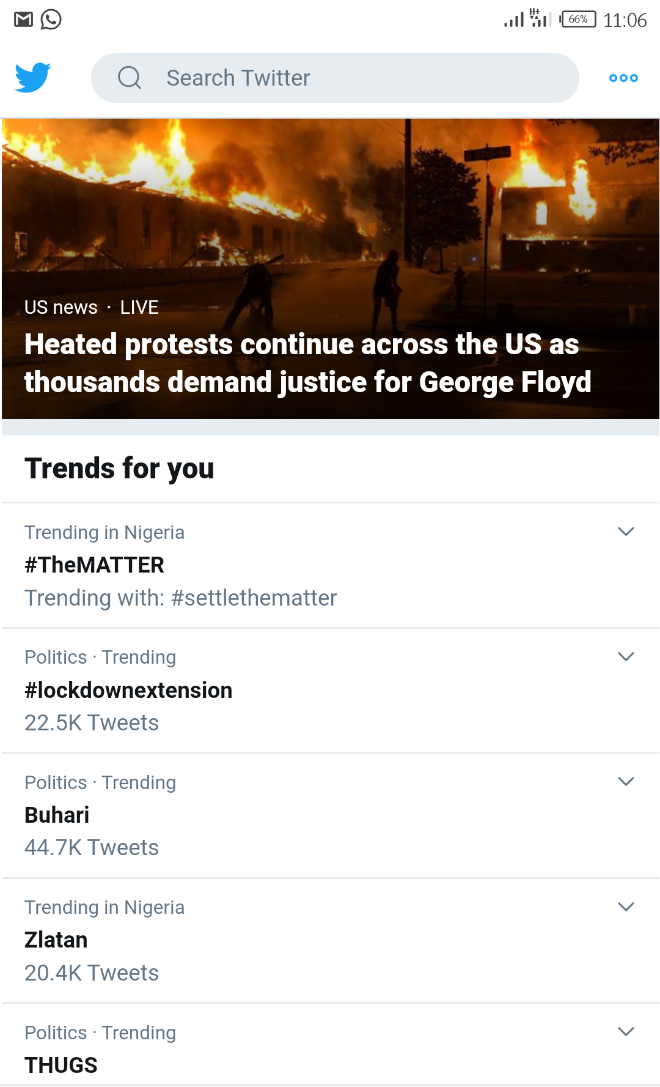Expand options for Zlatan trend

point(626,907)
